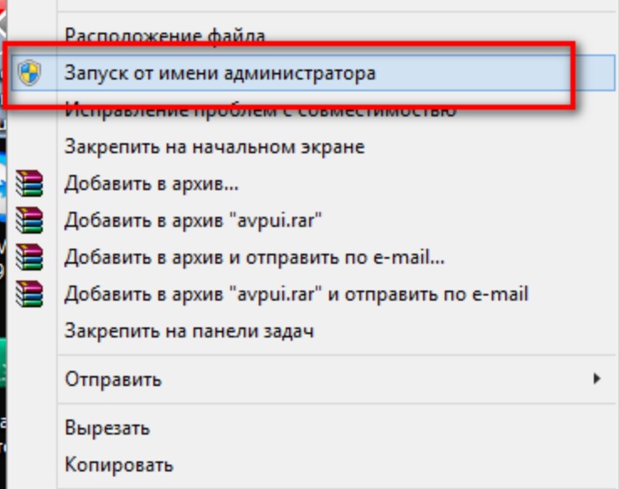Screen dimensions: 619x489
Task: Pick 'Добавить в архив "avpui.rar" и отправить по e-mail'
Action: coord(296,294)
